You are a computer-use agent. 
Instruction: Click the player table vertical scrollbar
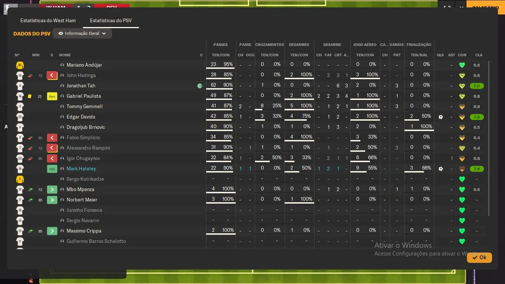489,139
